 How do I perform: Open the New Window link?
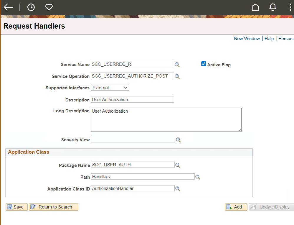(247, 39)
